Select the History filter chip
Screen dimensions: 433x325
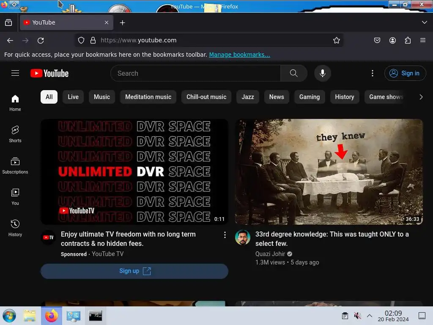[x=345, y=97]
